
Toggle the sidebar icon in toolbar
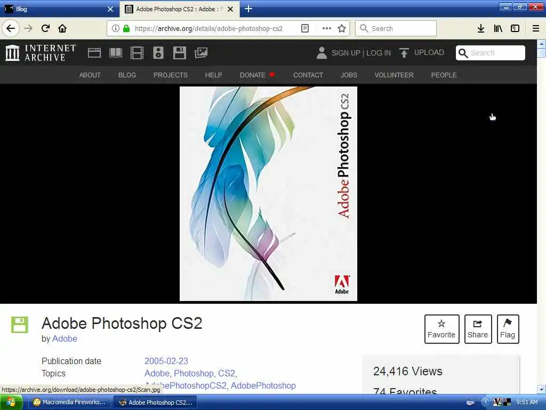click(515, 28)
